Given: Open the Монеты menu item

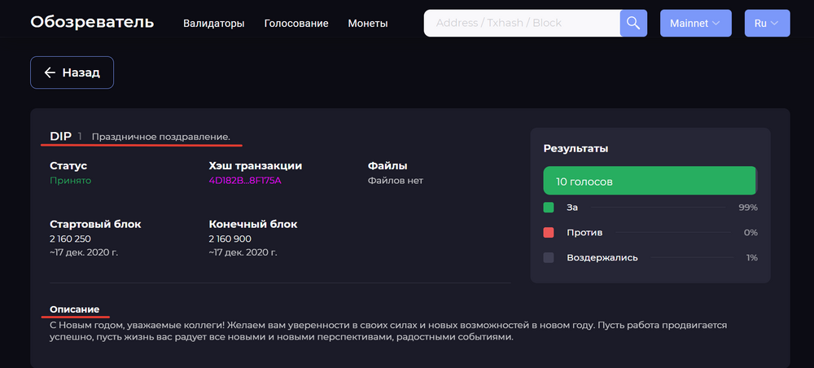Looking at the screenshot, I should 368,24.
